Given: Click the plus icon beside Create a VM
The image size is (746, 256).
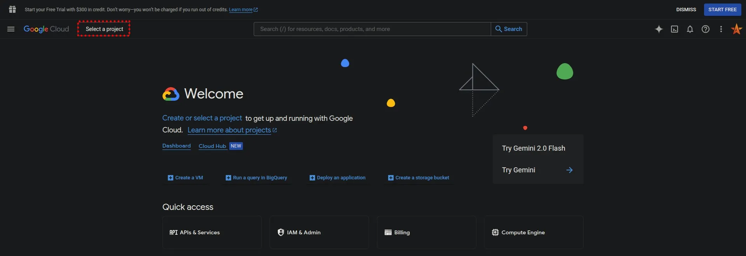Looking at the screenshot, I should pos(171,178).
